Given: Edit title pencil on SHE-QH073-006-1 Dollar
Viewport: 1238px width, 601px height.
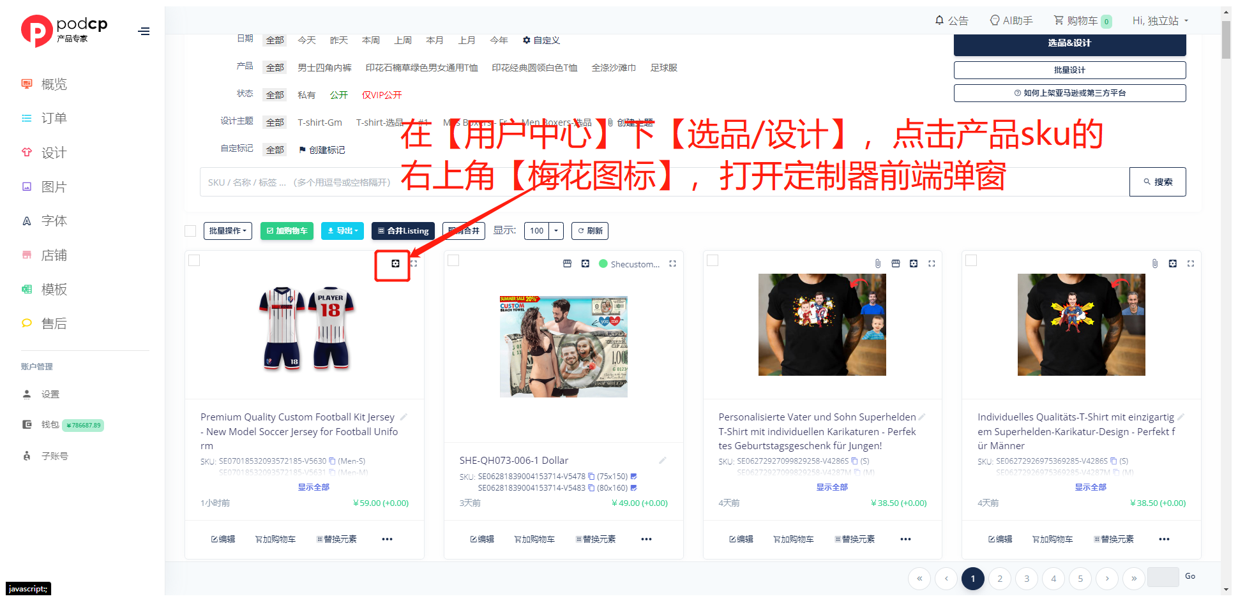Looking at the screenshot, I should (663, 460).
